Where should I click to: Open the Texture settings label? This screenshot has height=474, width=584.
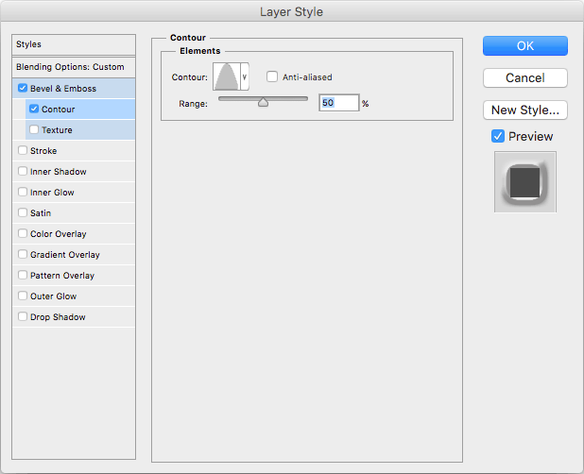point(57,130)
